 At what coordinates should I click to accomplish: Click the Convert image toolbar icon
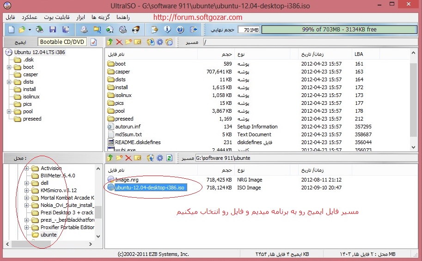pos(110,29)
